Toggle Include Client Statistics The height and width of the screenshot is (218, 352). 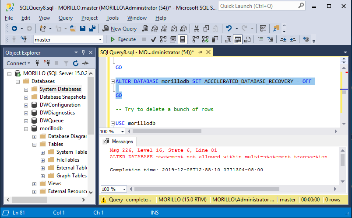tap(215, 40)
